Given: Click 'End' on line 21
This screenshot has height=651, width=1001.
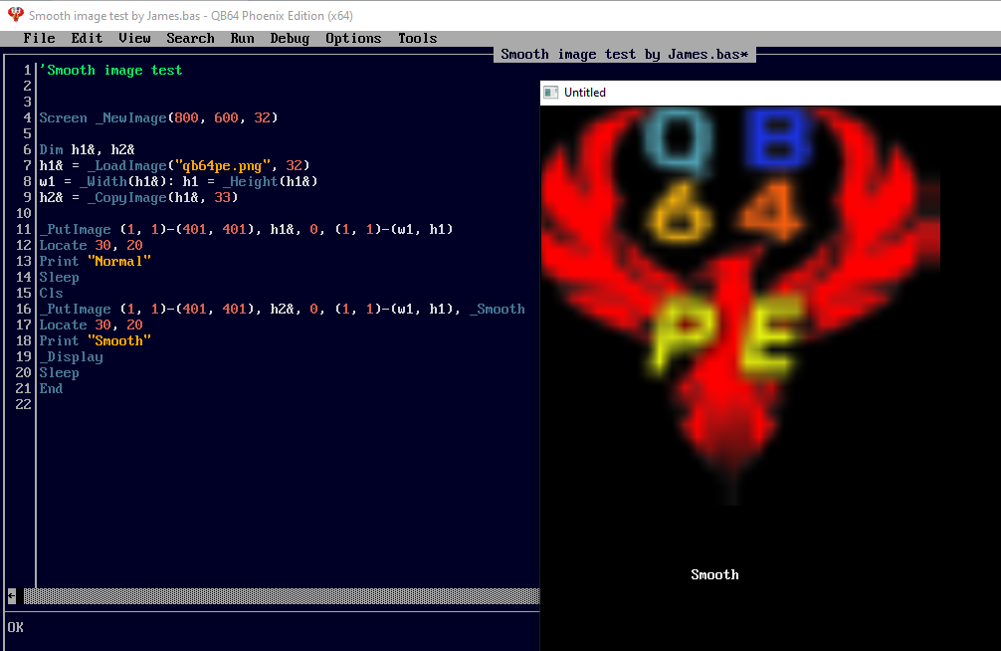Looking at the screenshot, I should (x=51, y=389).
